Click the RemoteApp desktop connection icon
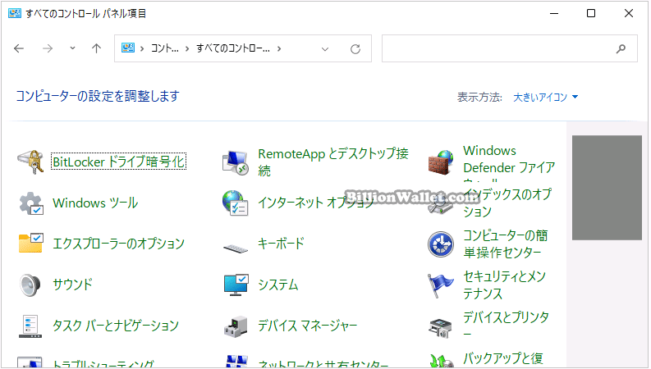The height and width of the screenshot is (369, 651). [x=235, y=162]
